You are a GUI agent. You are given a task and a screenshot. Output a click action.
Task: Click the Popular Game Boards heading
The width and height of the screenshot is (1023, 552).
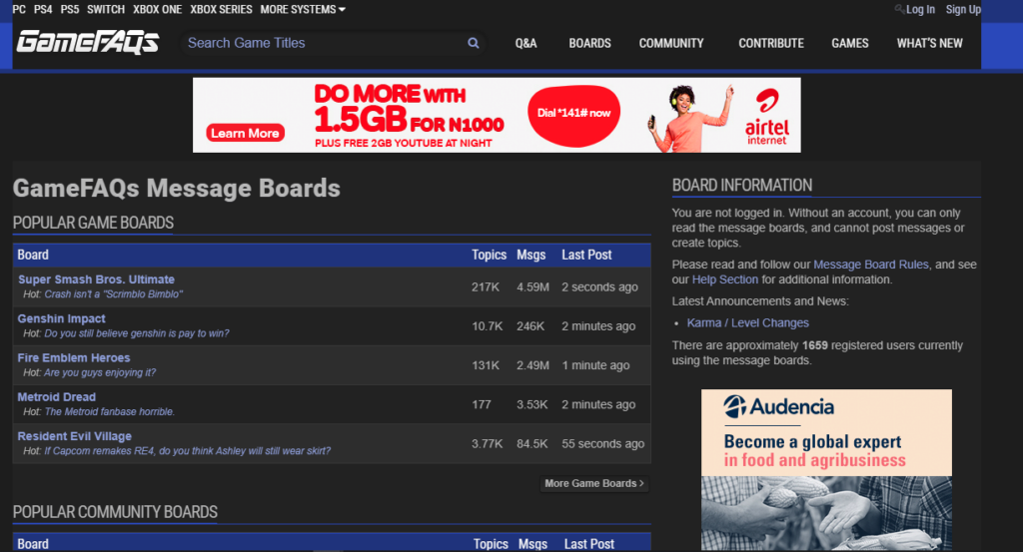pos(93,223)
